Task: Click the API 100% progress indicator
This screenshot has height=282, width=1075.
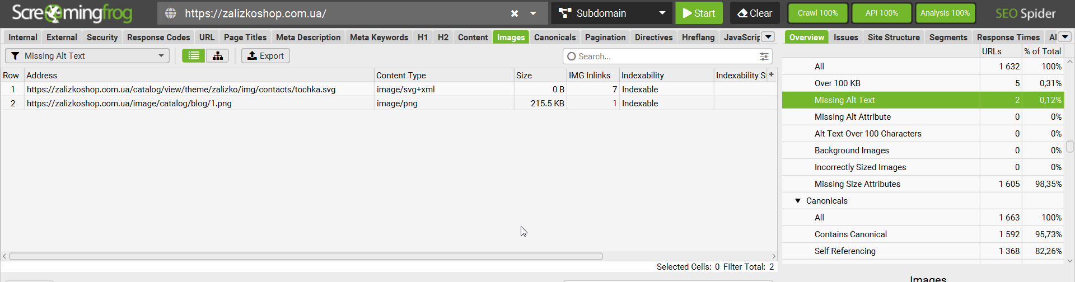Action: pos(881,13)
